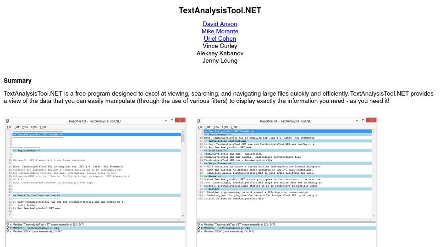The width and height of the screenshot is (440, 247).
Task: Click horizontal scroll-right arrow in left window
Action: 179,219
